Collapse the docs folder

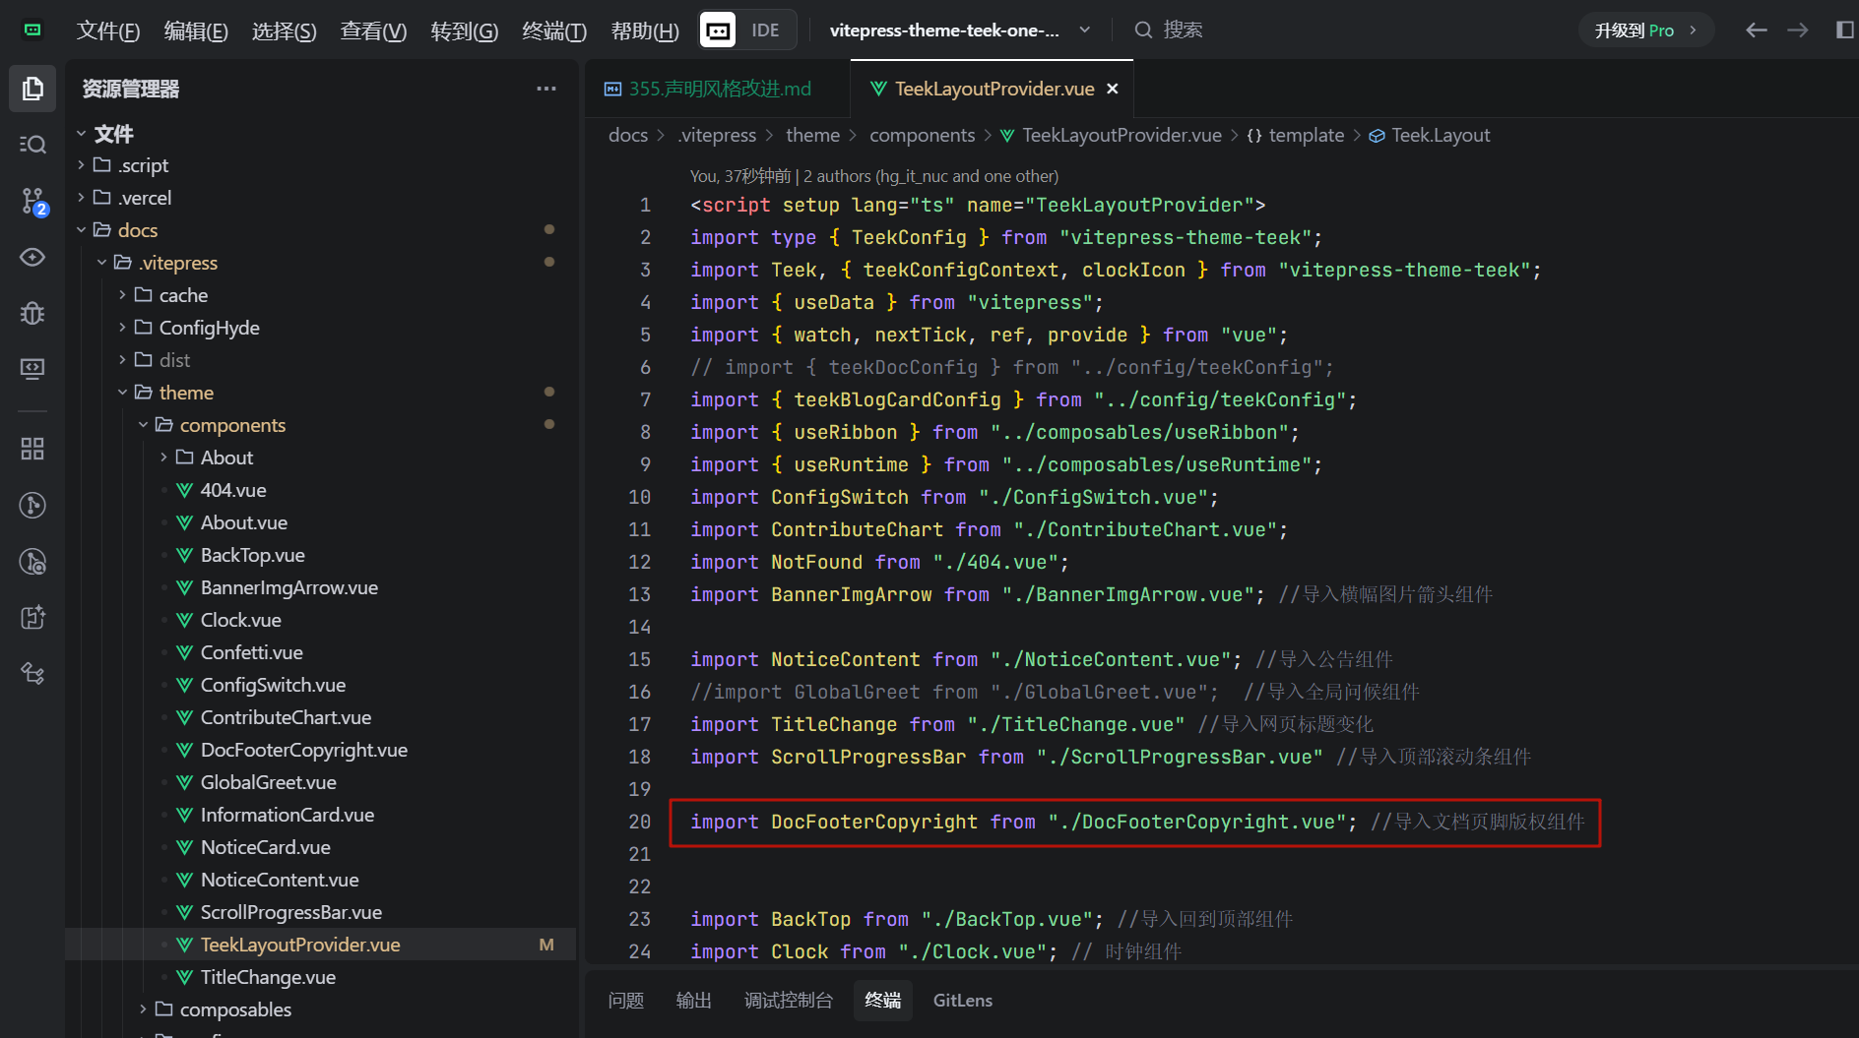click(x=321, y=230)
